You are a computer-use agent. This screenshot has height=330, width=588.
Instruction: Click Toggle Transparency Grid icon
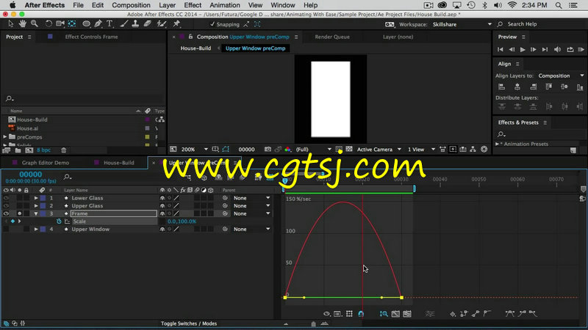point(349,150)
